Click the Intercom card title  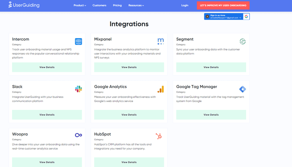tap(20, 39)
